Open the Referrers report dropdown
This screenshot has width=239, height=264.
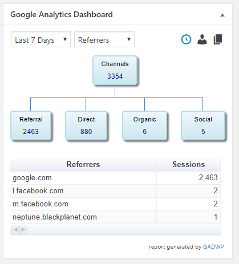pyautogui.click(x=104, y=39)
